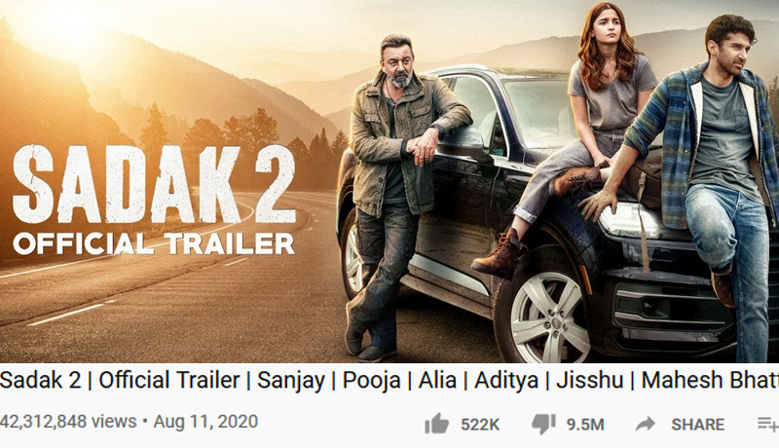This screenshot has height=448, width=779.
Task: Click the share arrow icon
Action: point(646,425)
